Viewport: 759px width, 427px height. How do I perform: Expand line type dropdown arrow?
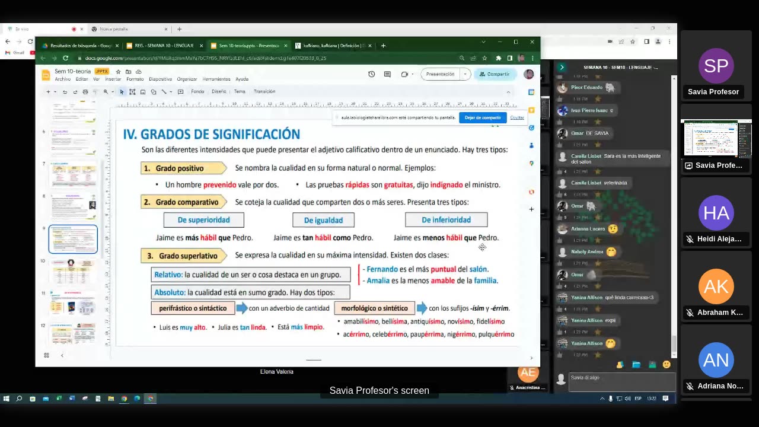170,91
